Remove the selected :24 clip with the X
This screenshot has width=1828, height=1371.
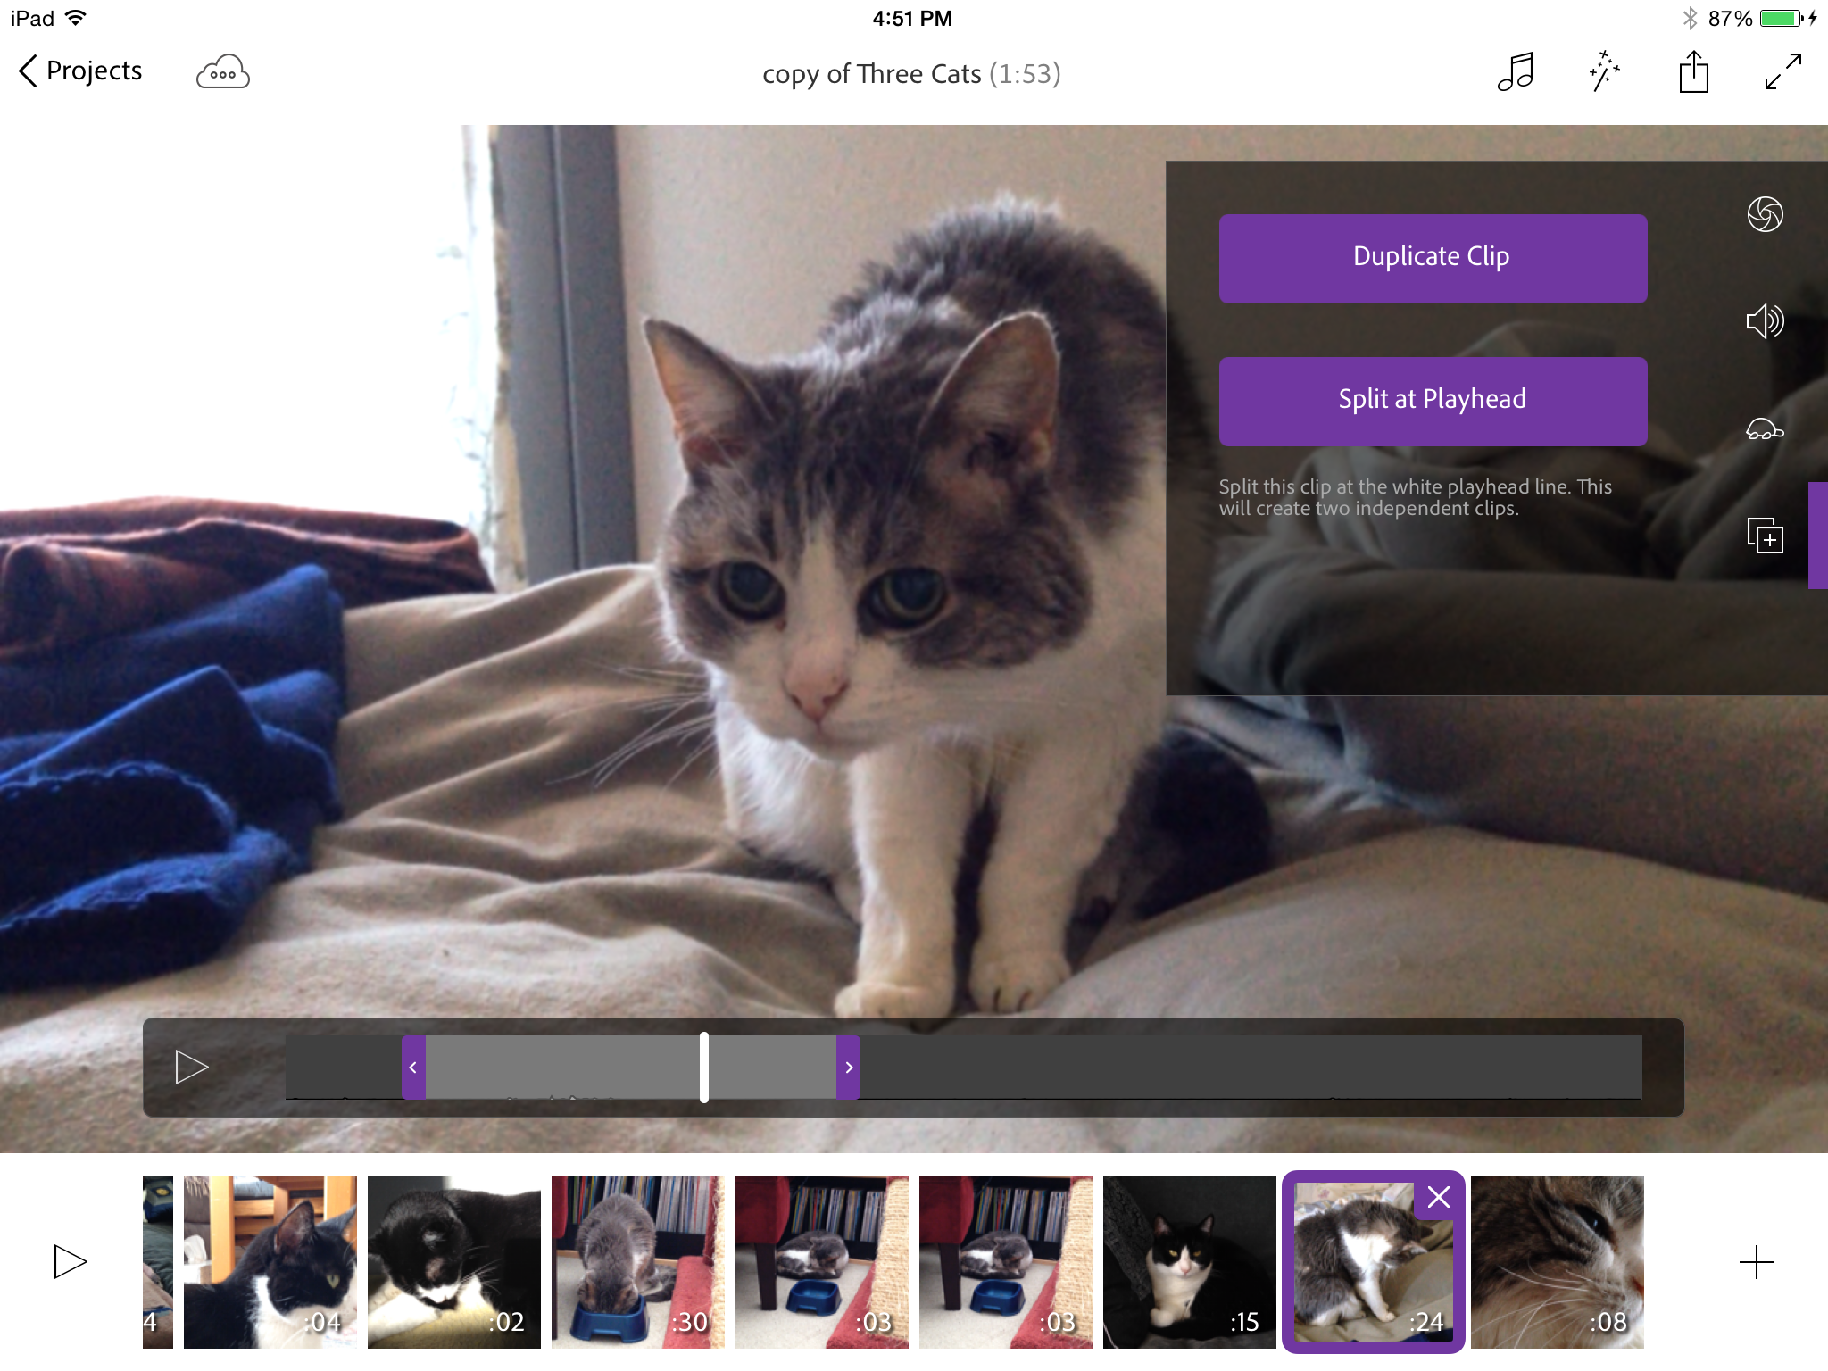1438,1197
